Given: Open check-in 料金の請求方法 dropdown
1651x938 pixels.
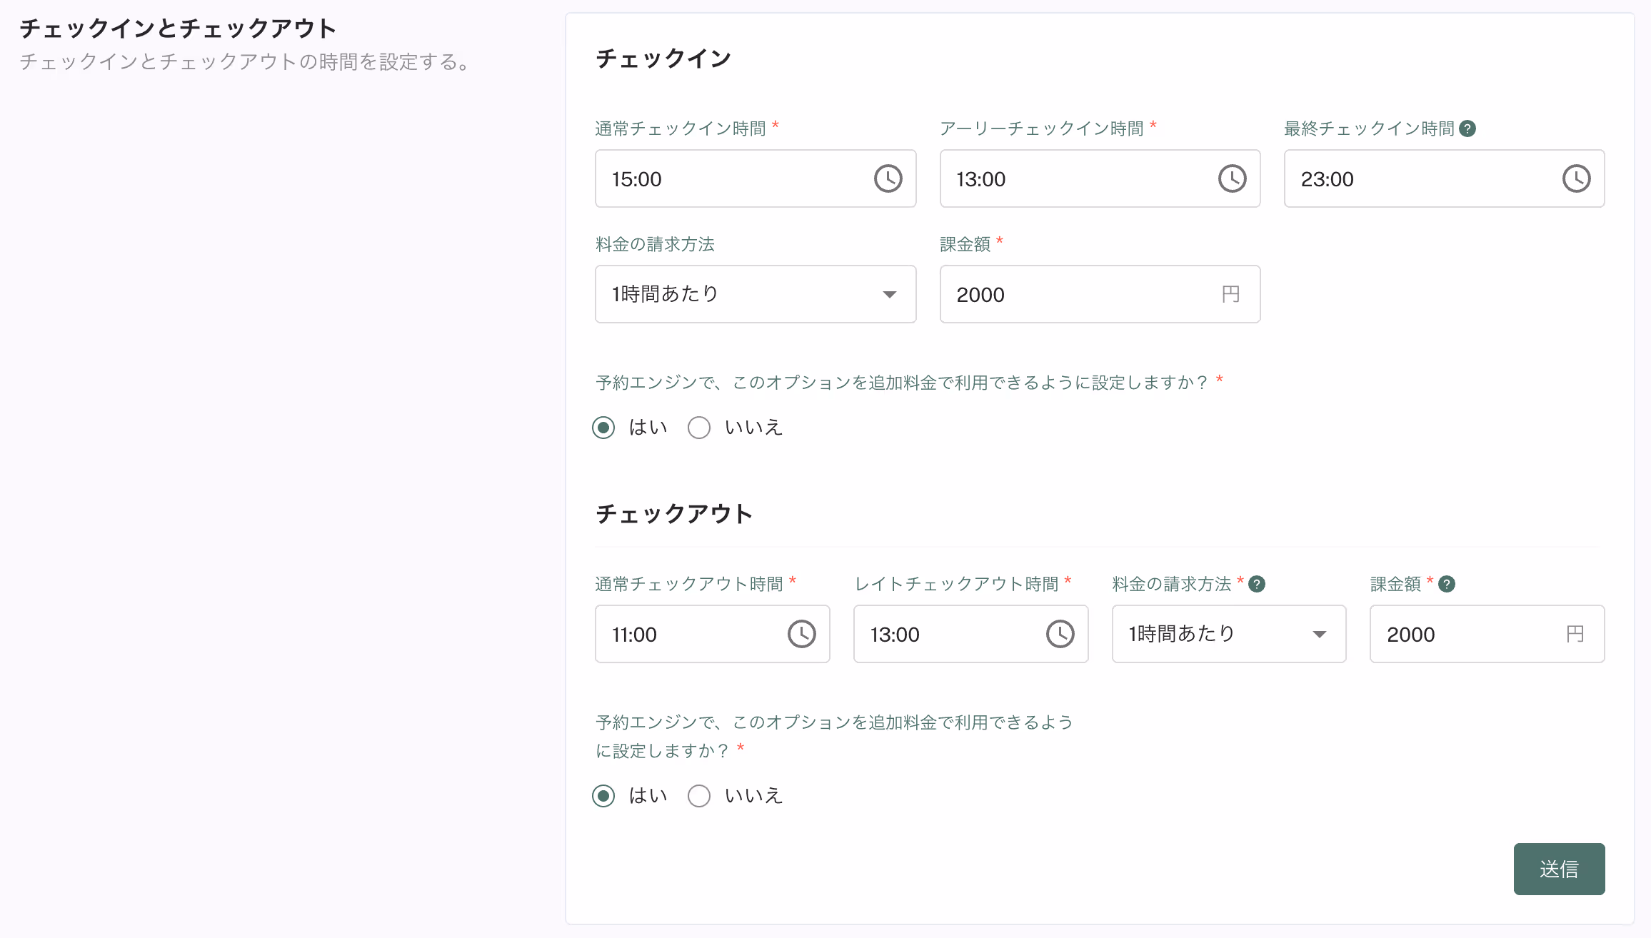Looking at the screenshot, I should [755, 294].
